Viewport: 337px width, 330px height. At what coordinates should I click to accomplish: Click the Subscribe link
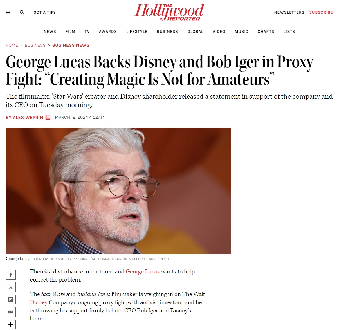[321, 12]
